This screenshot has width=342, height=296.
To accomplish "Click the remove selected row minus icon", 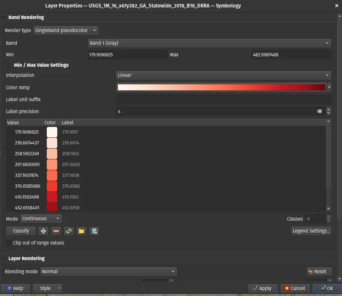I will click(56, 231).
